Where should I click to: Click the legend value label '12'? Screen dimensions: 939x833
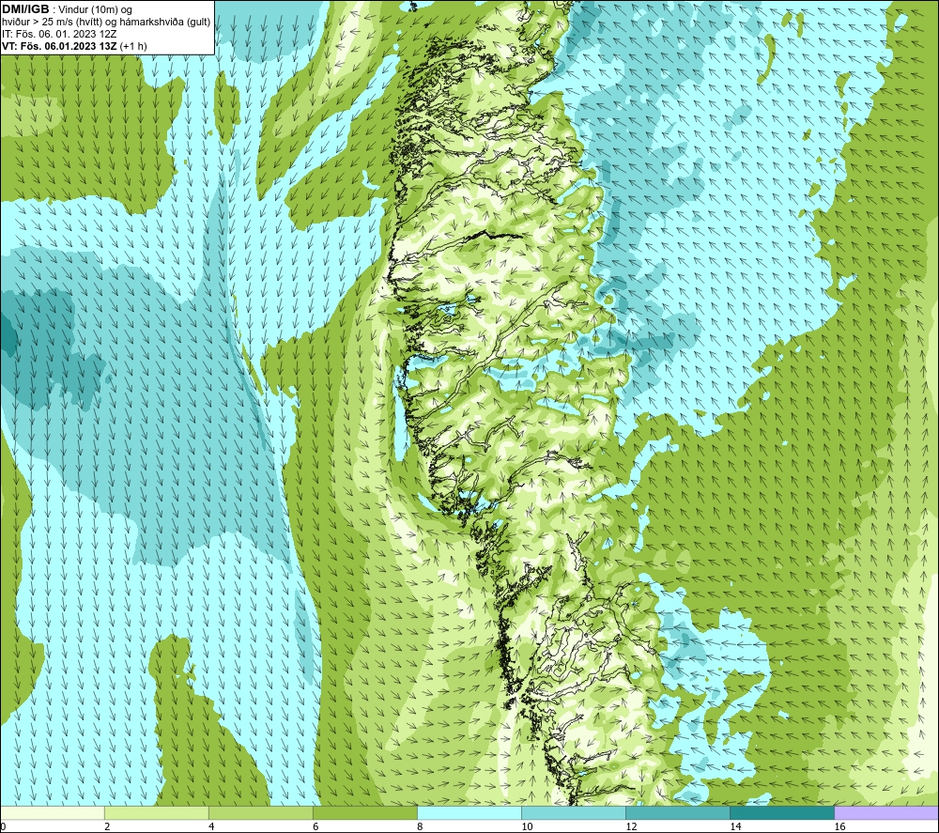[631, 827]
